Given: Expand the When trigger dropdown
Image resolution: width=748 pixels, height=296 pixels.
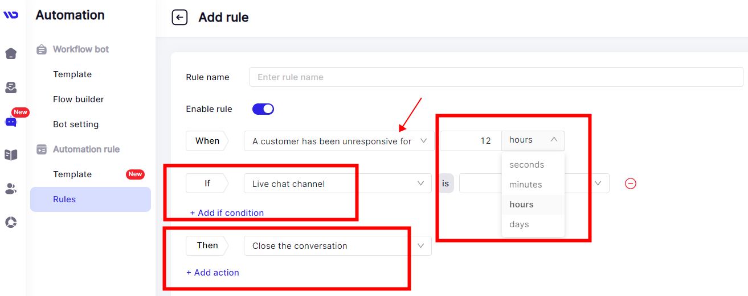Looking at the screenshot, I should point(339,141).
